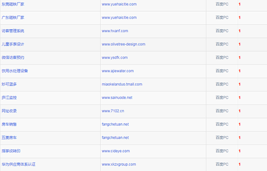The height and width of the screenshot is (171, 267).
Task: Click 百度PC in the 庐江监控 row
Action: (x=222, y=98)
